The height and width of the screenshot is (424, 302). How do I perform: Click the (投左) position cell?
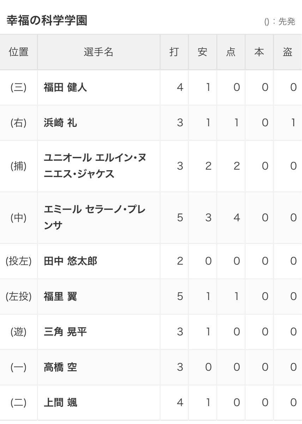pos(18,261)
